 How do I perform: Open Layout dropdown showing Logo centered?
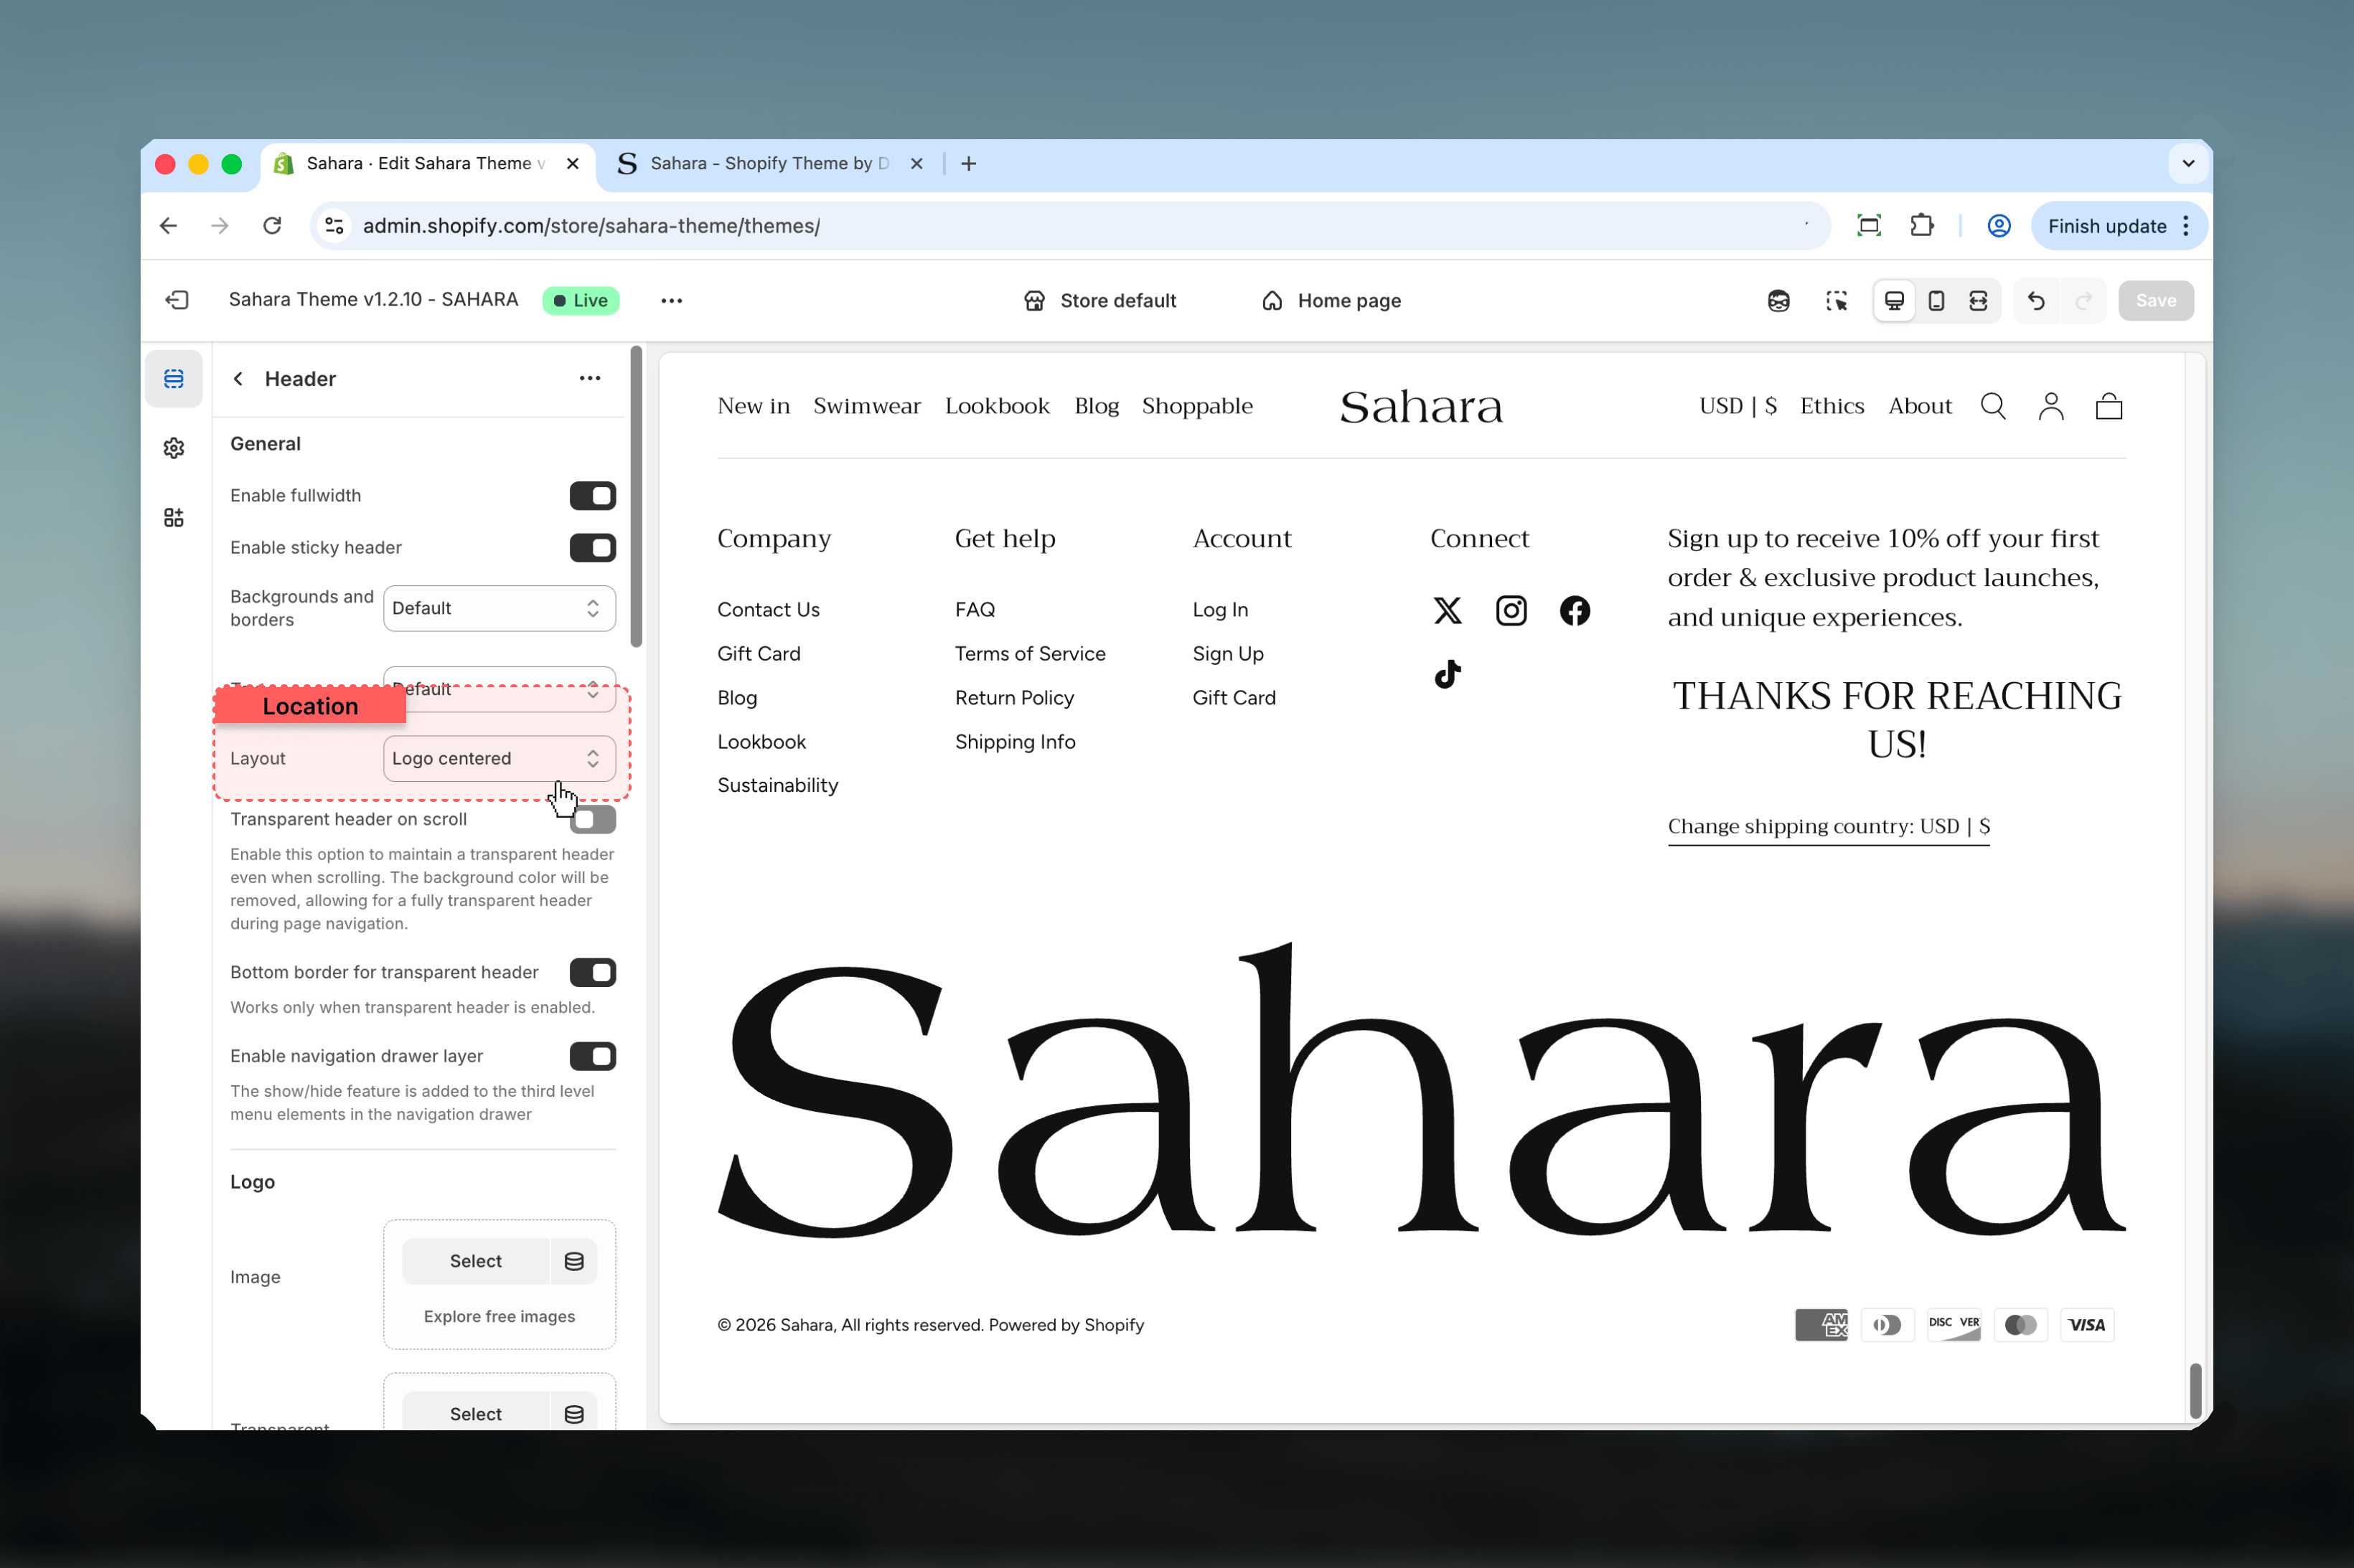click(500, 758)
